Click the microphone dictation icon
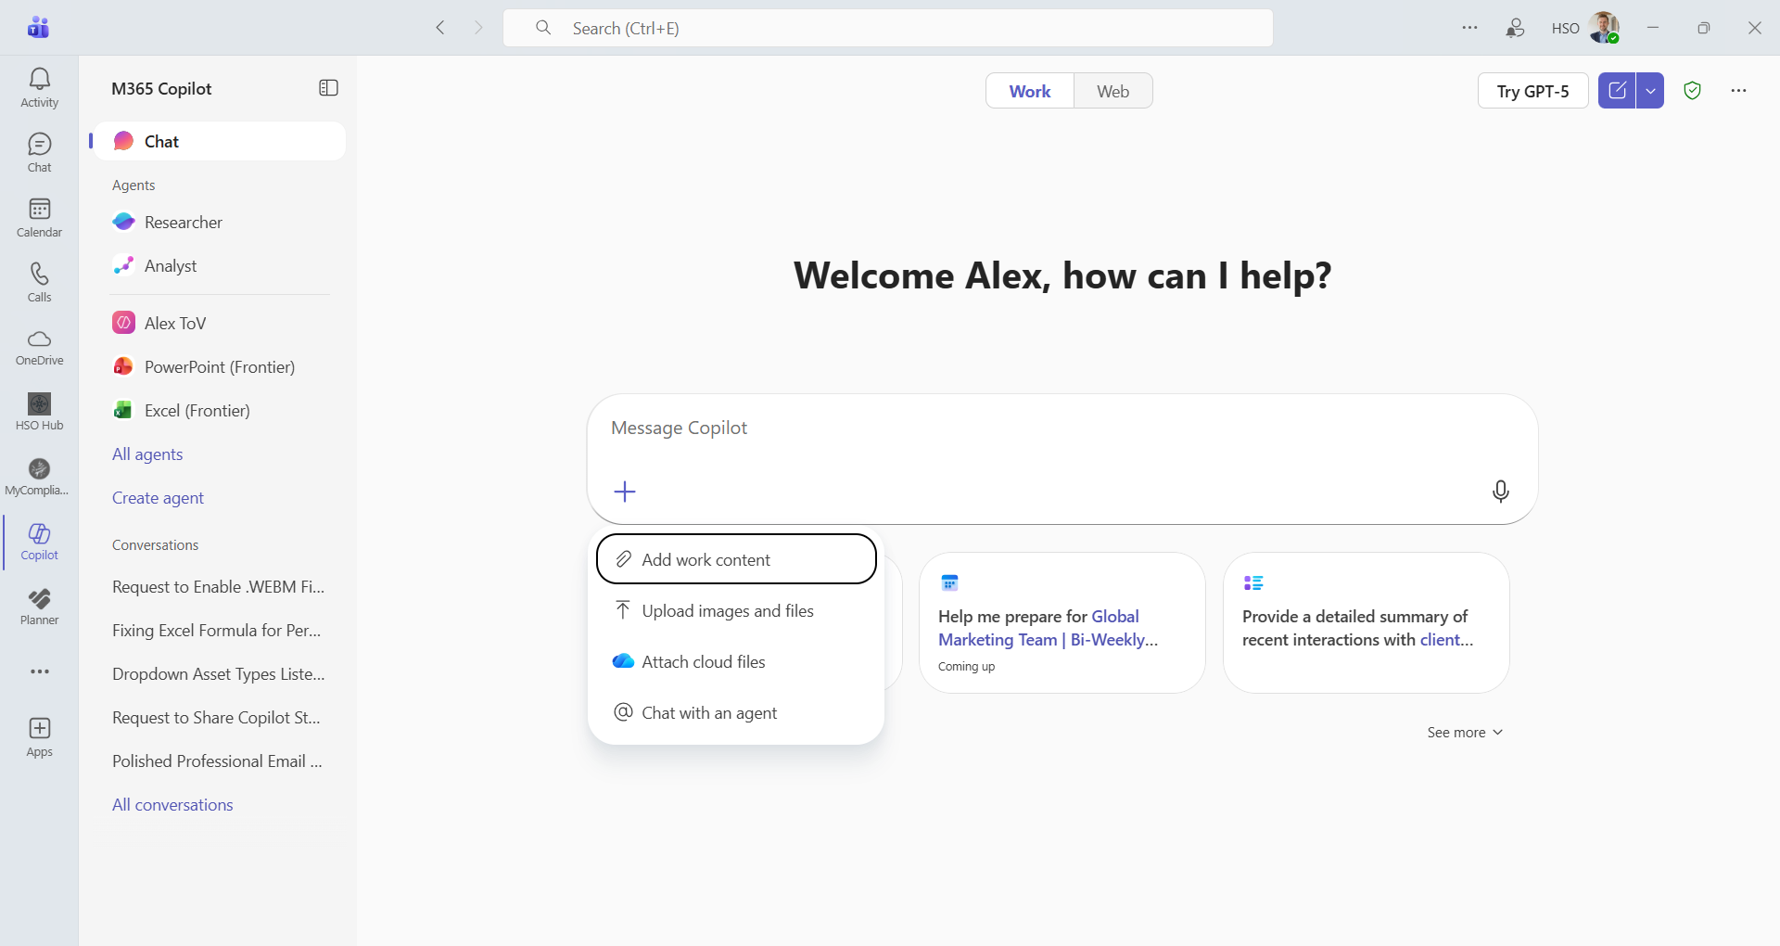This screenshot has width=1780, height=946. click(x=1500, y=492)
